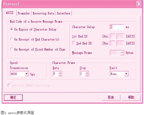144x115 pixels.
Task: Click the 1st End ID label
Action: [x=80, y=36]
